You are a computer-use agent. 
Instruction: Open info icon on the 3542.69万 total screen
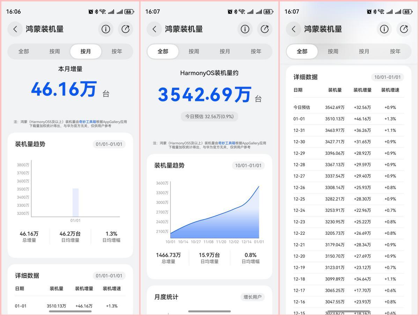pos(245,29)
